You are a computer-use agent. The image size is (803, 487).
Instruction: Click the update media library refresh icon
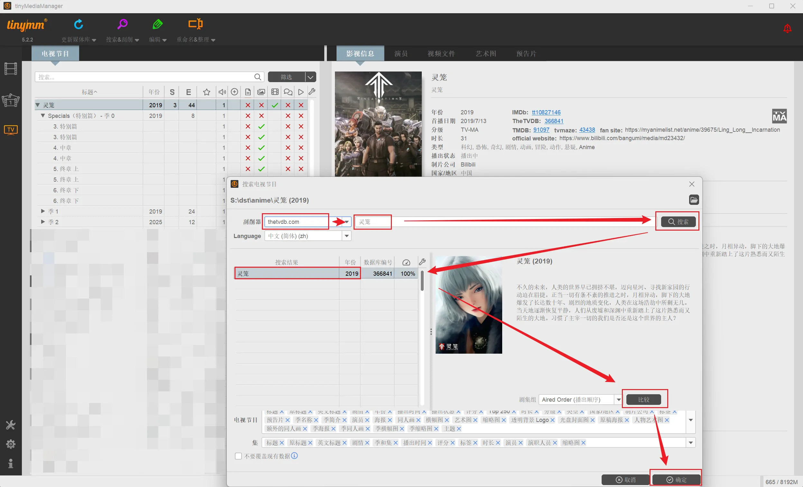tap(78, 24)
